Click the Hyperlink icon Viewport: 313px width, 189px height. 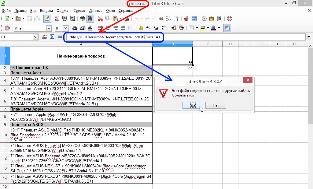point(161,19)
